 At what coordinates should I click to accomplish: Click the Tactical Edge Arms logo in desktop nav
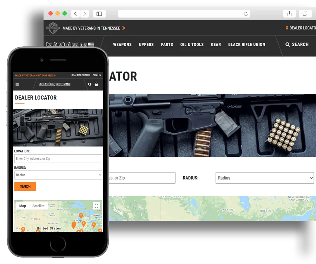click(70, 44)
